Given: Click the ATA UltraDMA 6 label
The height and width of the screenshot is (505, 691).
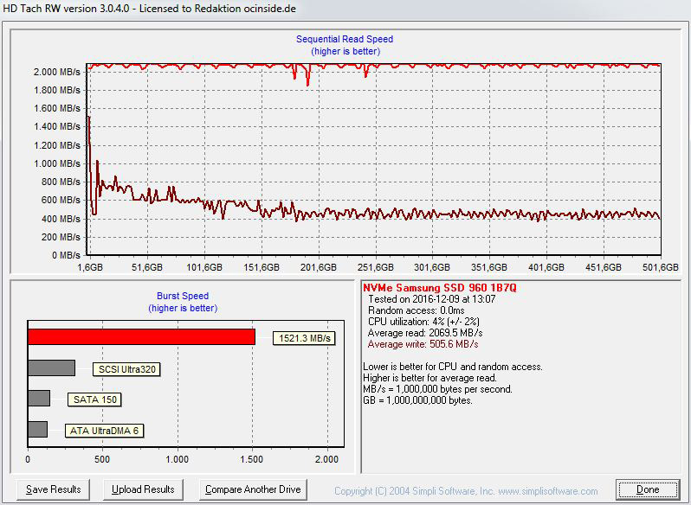Looking at the screenshot, I should (104, 431).
